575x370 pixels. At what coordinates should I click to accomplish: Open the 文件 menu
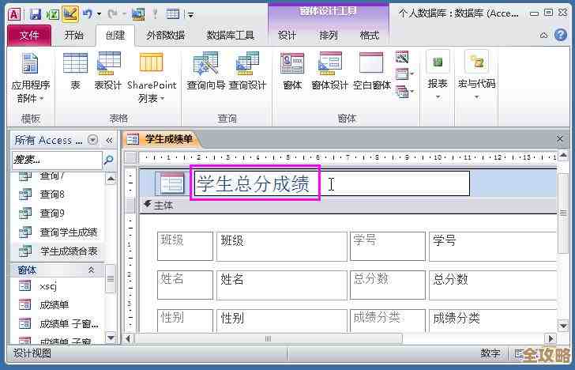click(29, 36)
